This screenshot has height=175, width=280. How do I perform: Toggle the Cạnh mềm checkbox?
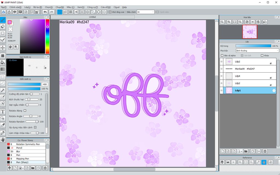coord(158,12)
